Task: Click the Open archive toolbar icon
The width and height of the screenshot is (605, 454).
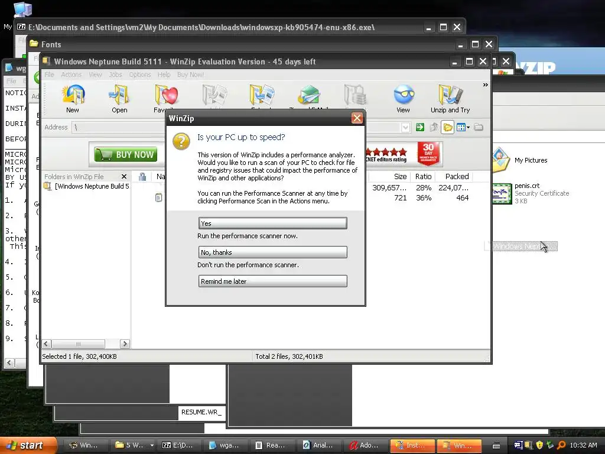Action: (119, 95)
